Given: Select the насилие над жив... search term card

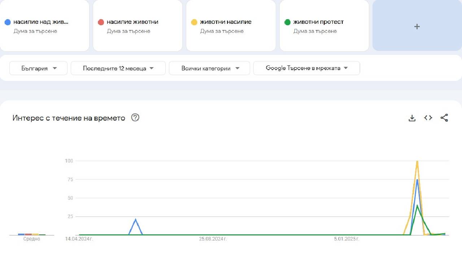Looking at the screenshot, I should pyautogui.click(x=45, y=26).
